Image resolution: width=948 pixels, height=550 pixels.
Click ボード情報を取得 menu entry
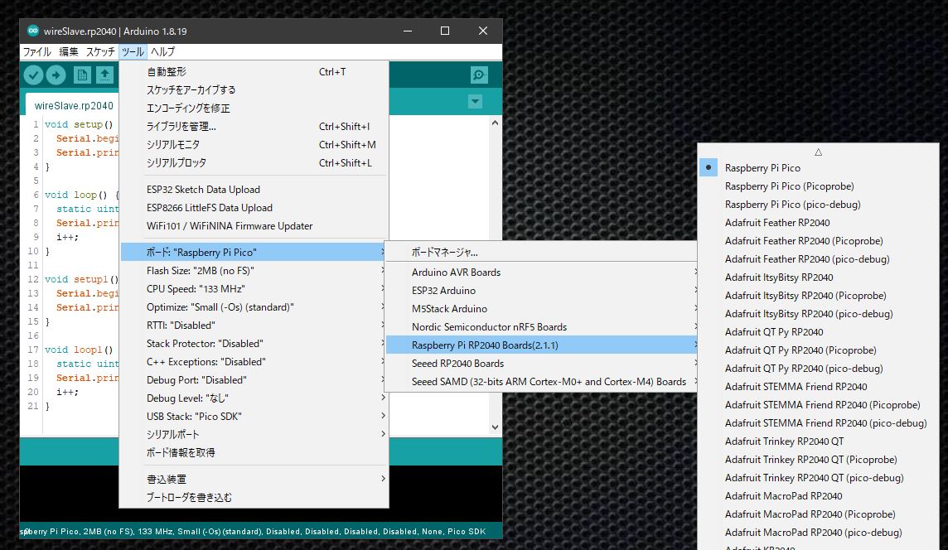pyautogui.click(x=181, y=453)
